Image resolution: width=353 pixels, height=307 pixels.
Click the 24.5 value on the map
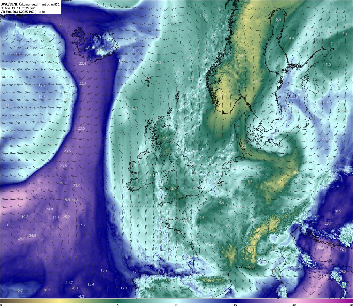[342, 271]
